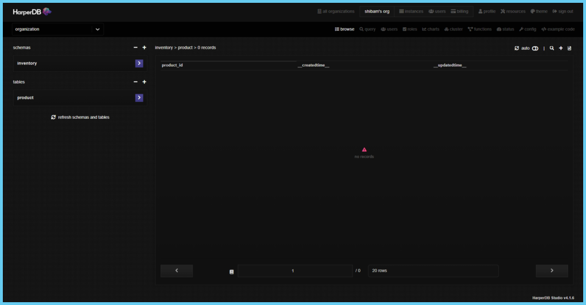
Task: Switch to the query tab
Action: tap(367, 29)
